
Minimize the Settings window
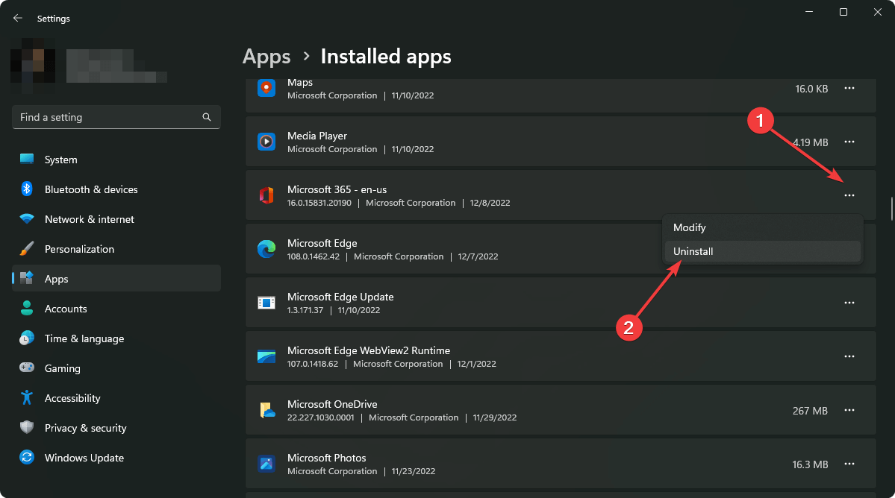(809, 12)
